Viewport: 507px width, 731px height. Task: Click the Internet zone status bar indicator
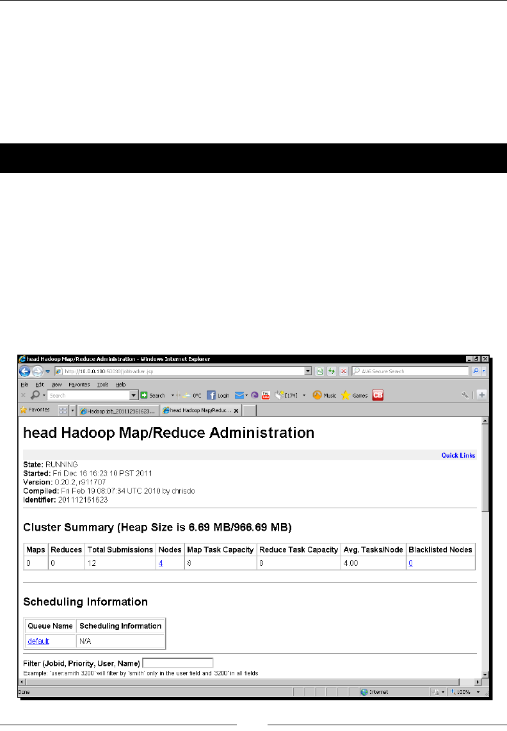tap(375, 692)
